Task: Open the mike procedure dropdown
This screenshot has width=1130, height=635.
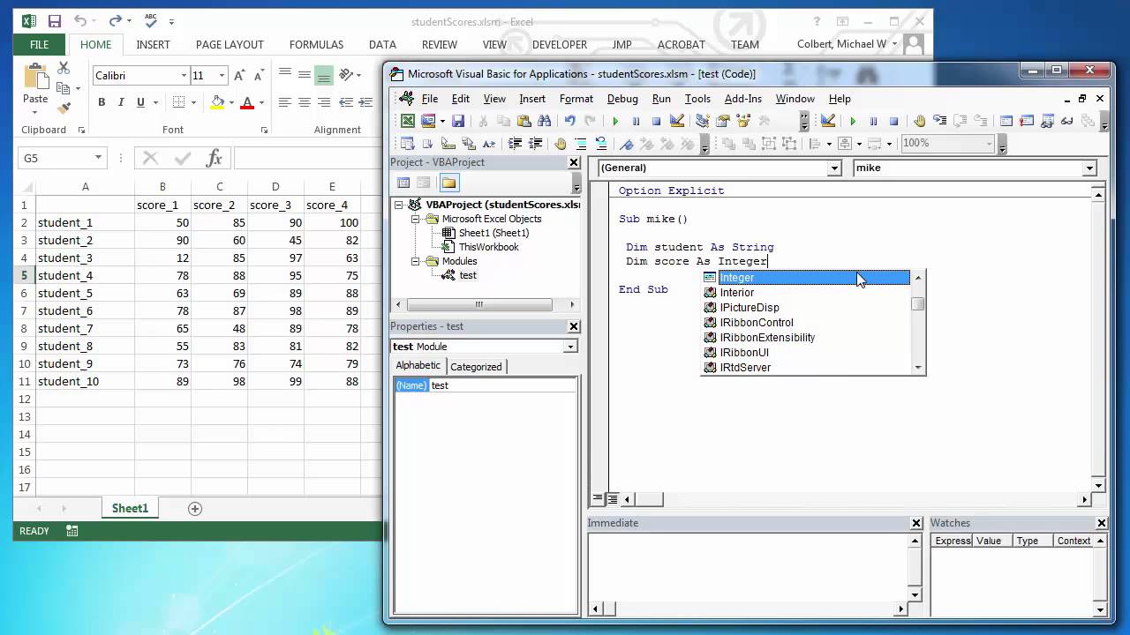Action: (x=1089, y=168)
